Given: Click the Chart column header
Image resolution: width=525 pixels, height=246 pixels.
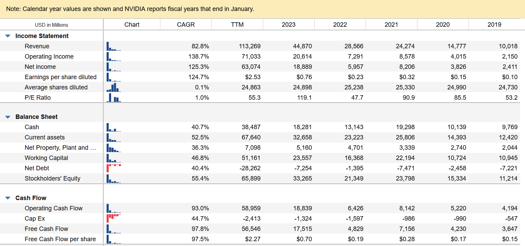Looking at the screenshot, I should pos(132,25).
